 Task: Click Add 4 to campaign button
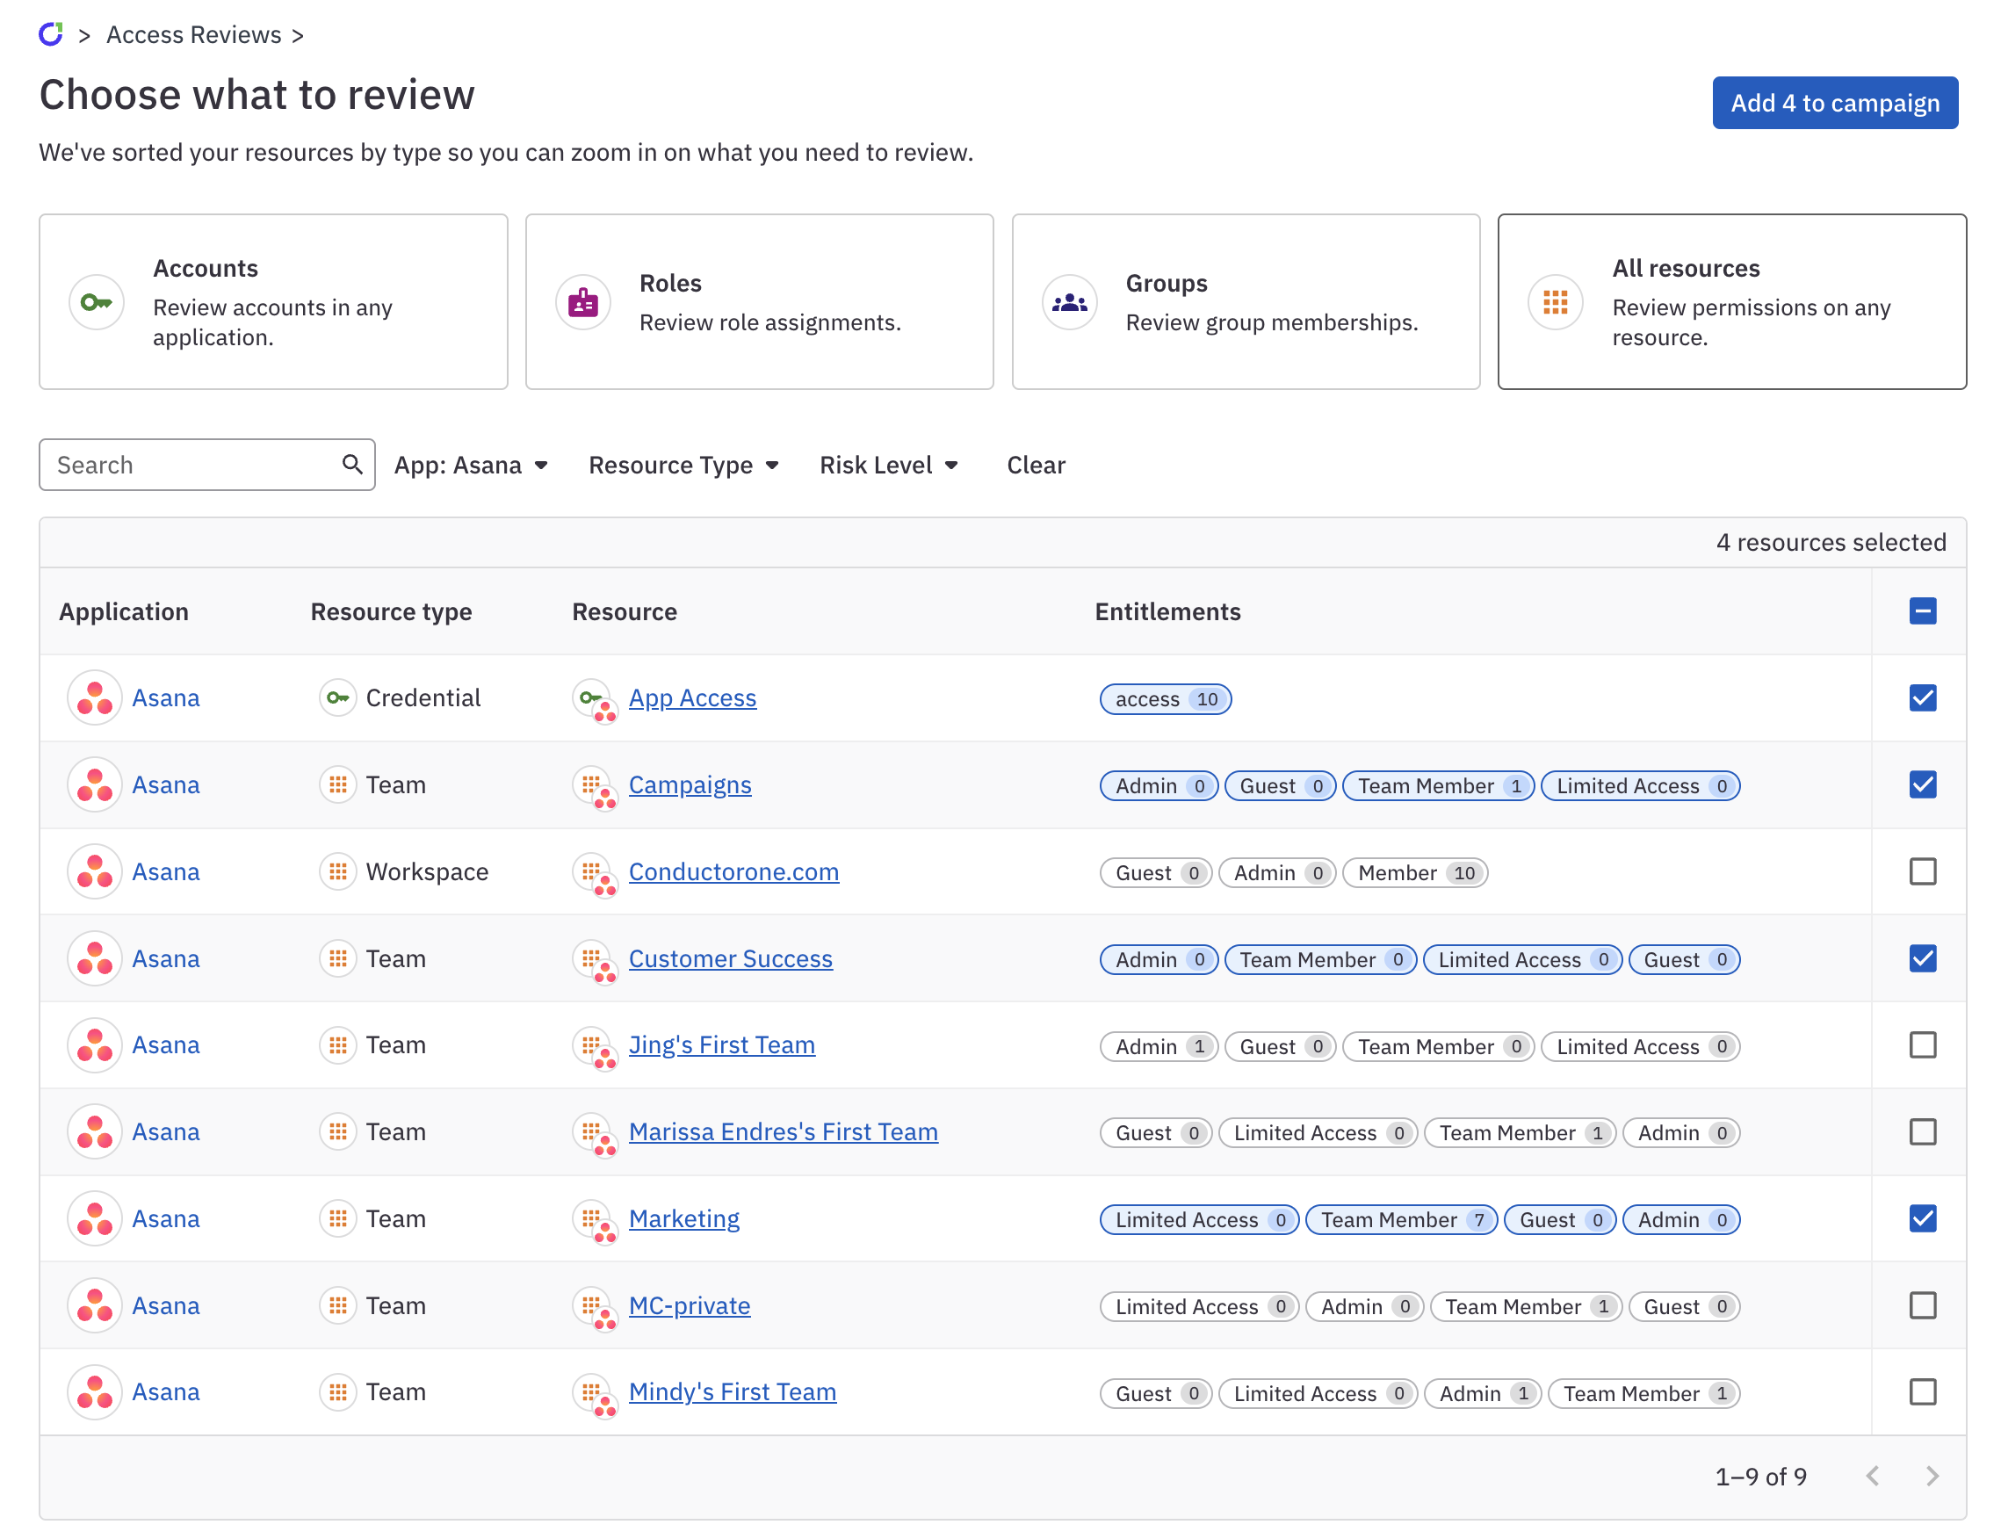(1834, 103)
